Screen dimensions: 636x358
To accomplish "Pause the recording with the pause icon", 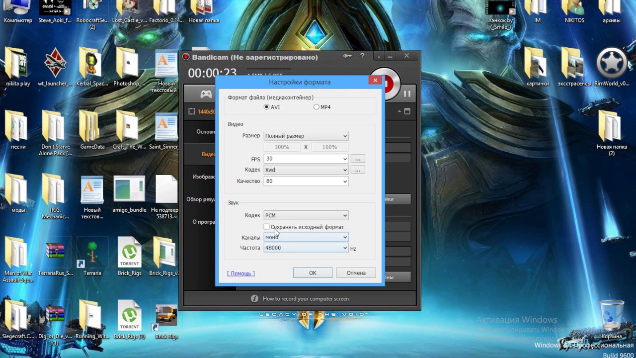I will coord(407,93).
